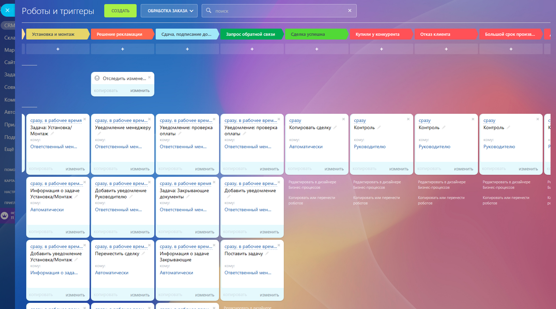
Task: Open business process designer under Сделка успешна column
Action: (x=312, y=185)
